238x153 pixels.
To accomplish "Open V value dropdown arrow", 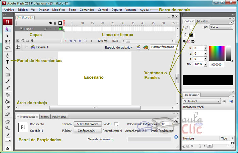I will coord(205,53).
